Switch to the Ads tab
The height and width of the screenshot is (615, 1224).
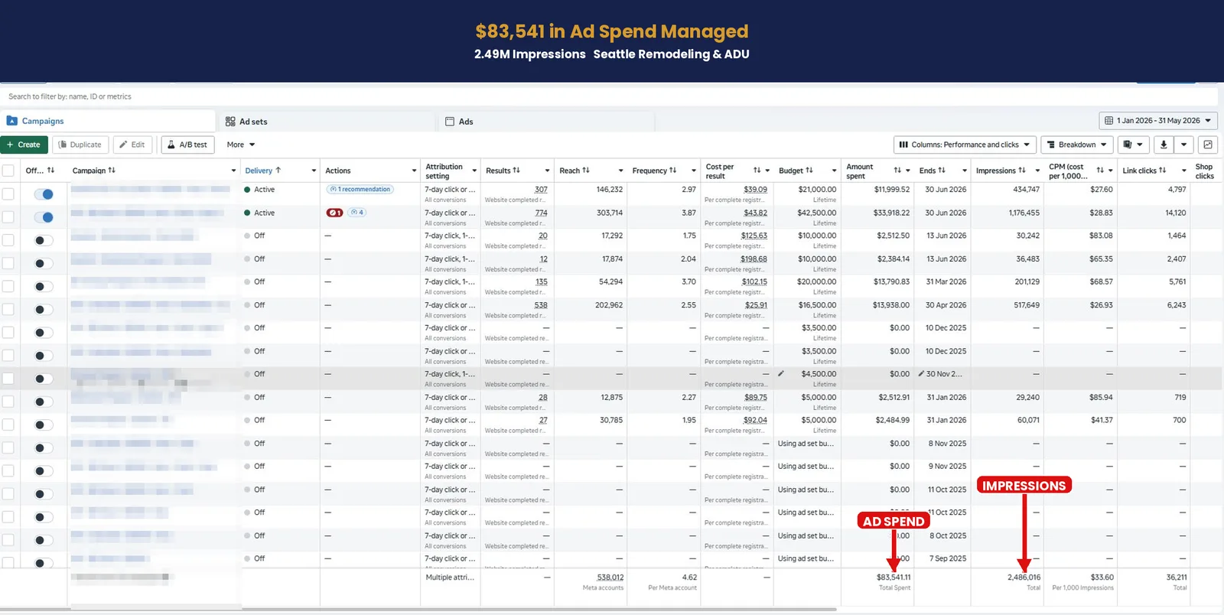point(546,122)
